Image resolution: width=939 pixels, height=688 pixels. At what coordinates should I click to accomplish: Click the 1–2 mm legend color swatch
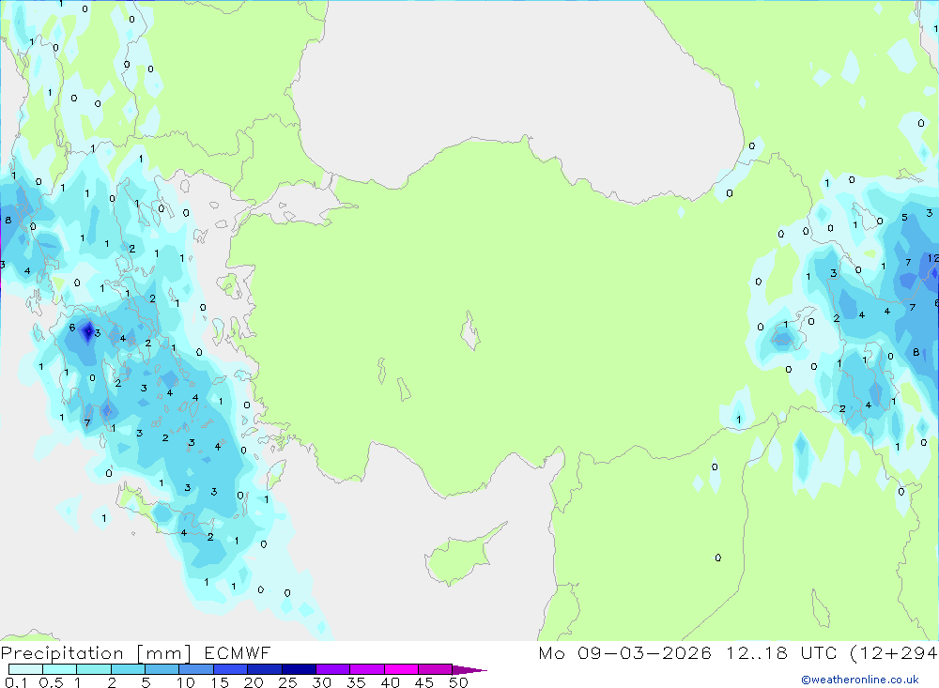94,669
